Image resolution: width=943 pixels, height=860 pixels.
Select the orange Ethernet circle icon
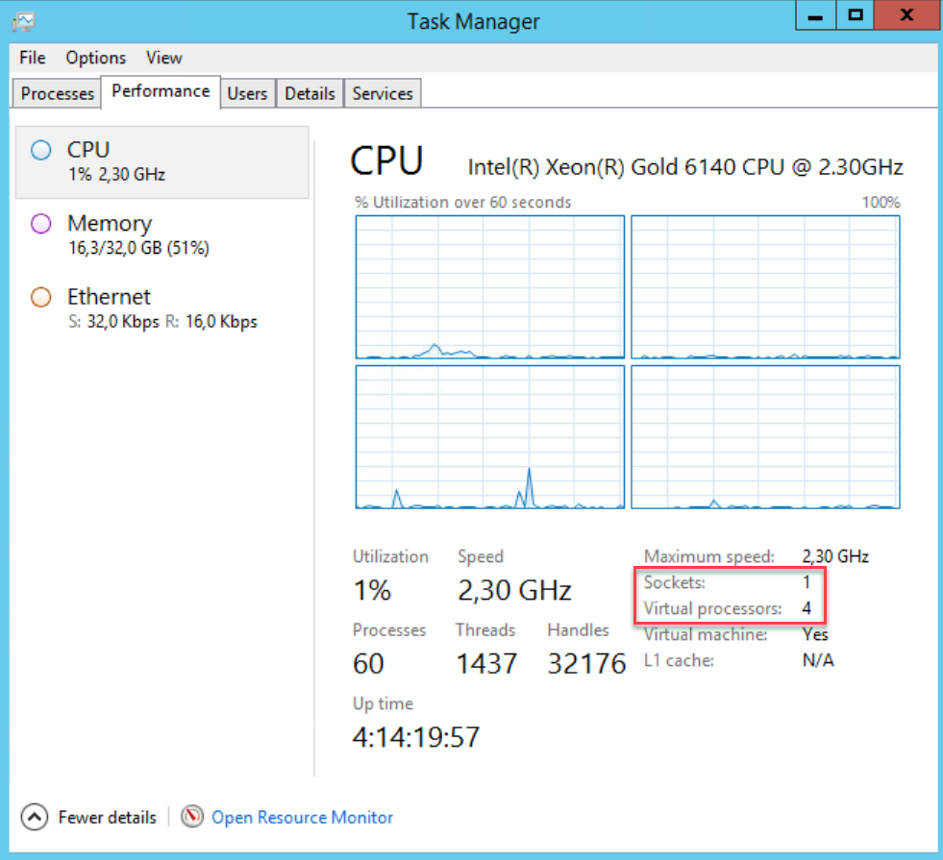(x=40, y=298)
